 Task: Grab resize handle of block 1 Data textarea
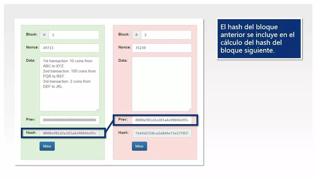pyautogui.click(x=97, y=110)
